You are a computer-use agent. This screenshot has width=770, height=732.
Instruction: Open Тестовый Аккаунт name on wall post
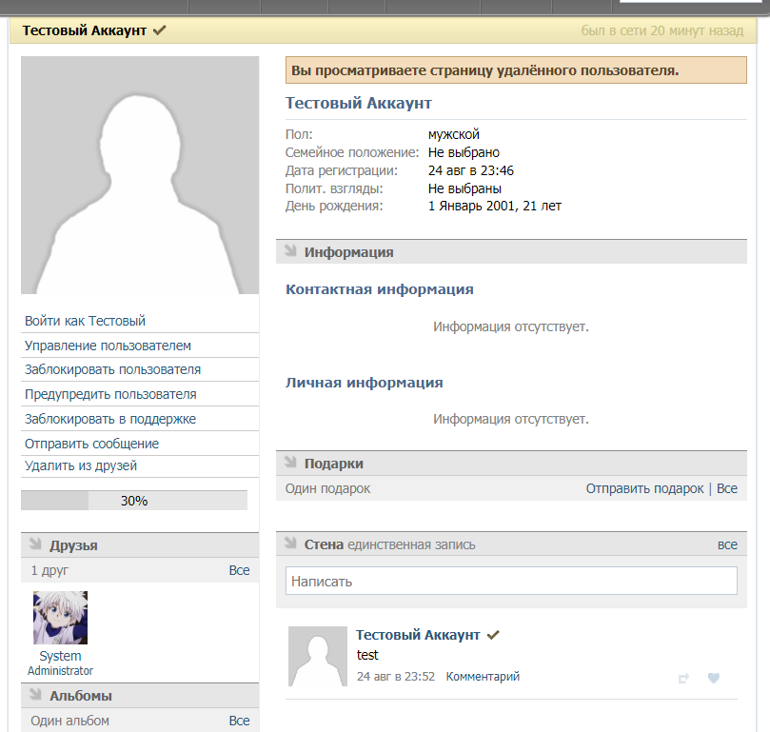coord(418,635)
